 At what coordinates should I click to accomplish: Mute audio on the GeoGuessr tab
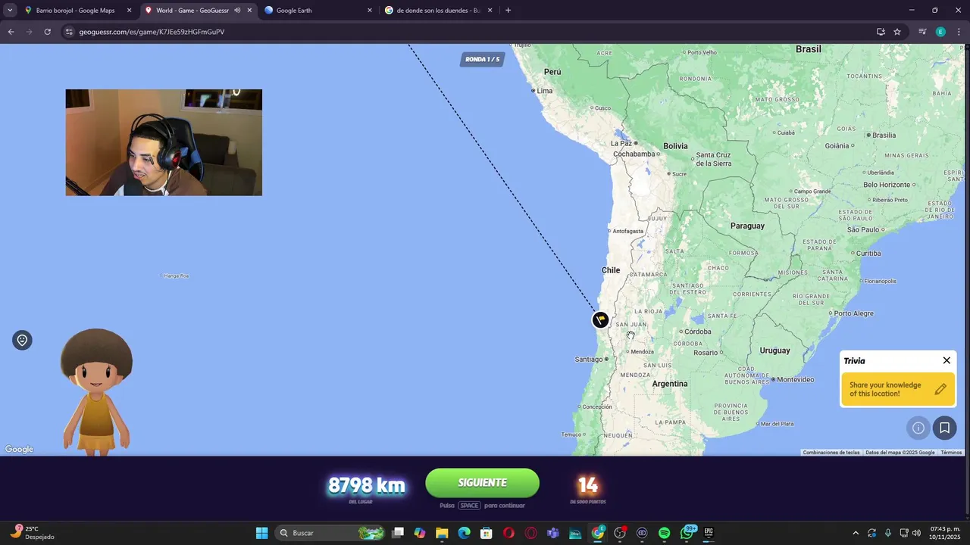[x=237, y=11]
